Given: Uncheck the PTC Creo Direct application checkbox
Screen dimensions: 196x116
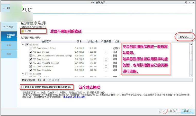Looking at the screenshot, I should pyautogui.click(x=31, y=52).
